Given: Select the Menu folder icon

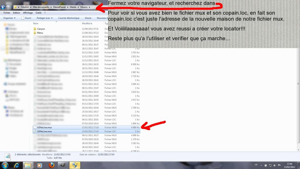Looking at the screenshot, I should (x=35, y=33).
